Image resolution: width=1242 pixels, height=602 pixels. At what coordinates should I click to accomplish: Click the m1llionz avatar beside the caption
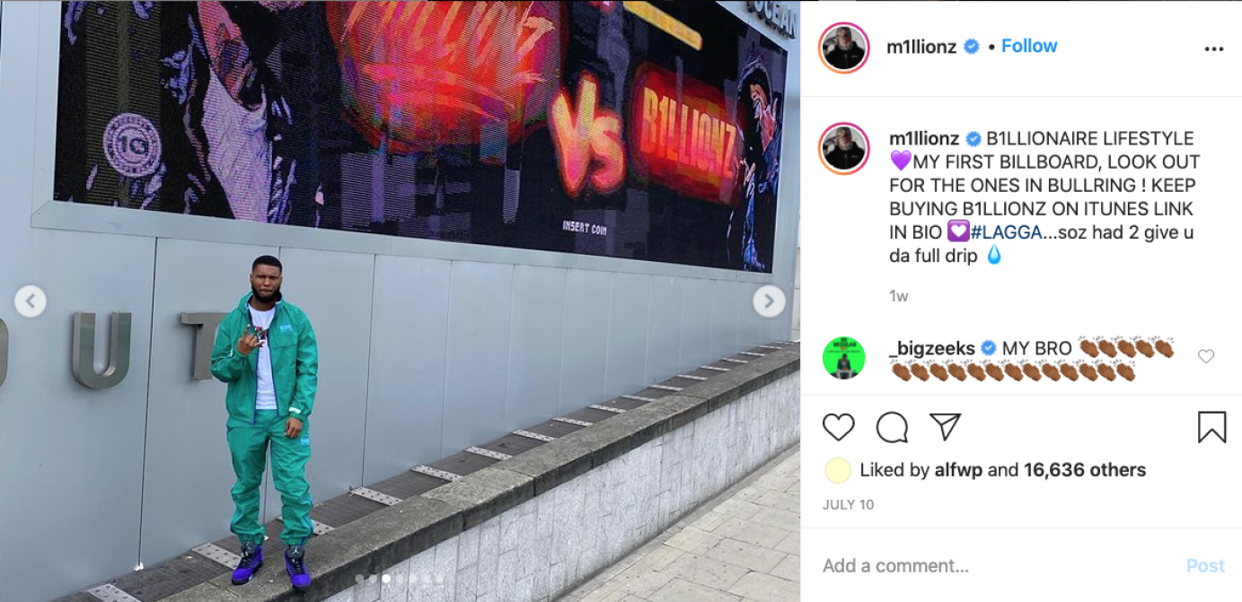(x=844, y=148)
